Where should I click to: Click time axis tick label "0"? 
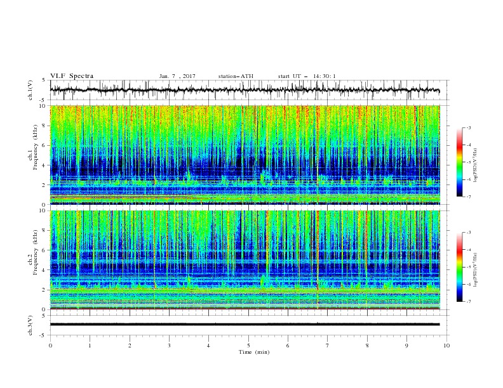(50, 346)
